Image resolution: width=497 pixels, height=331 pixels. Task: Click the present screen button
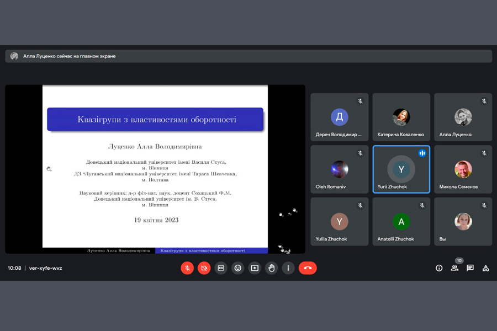coord(255,268)
